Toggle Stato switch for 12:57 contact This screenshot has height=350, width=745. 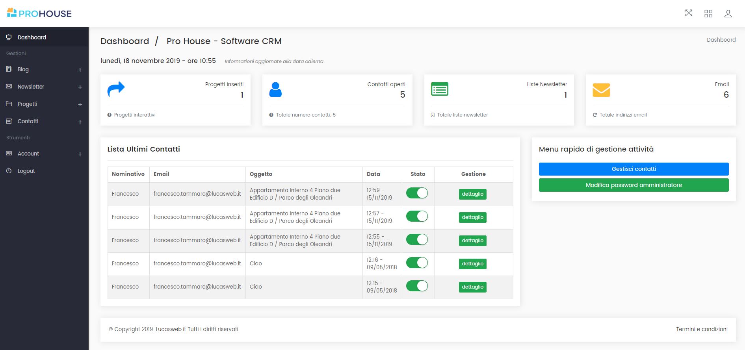point(417,216)
